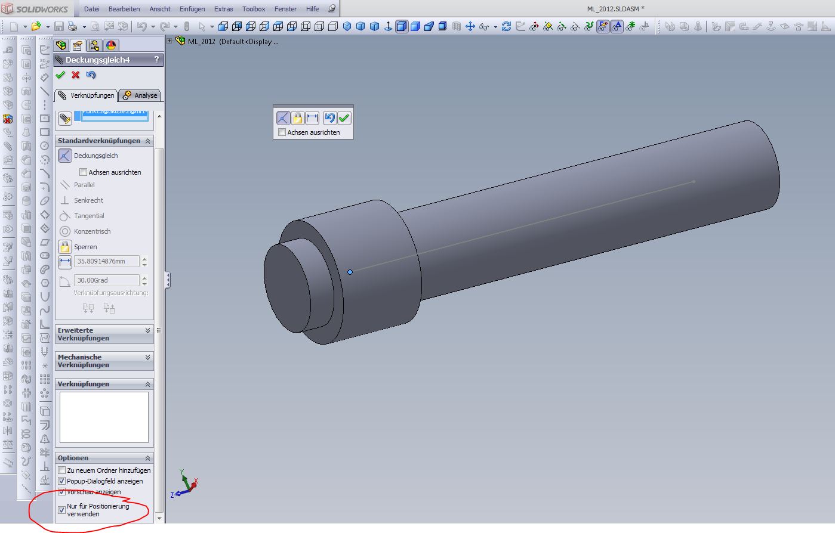
Task: Switch to the Analyse tab
Action: tap(141, 95)
